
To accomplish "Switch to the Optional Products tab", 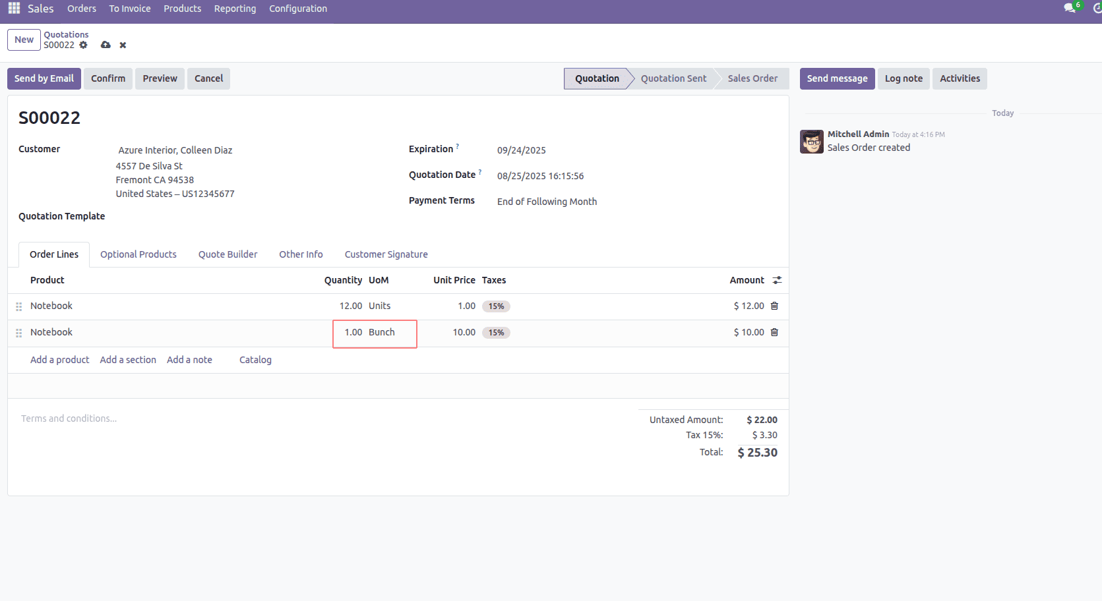I will tap(138, 254).
